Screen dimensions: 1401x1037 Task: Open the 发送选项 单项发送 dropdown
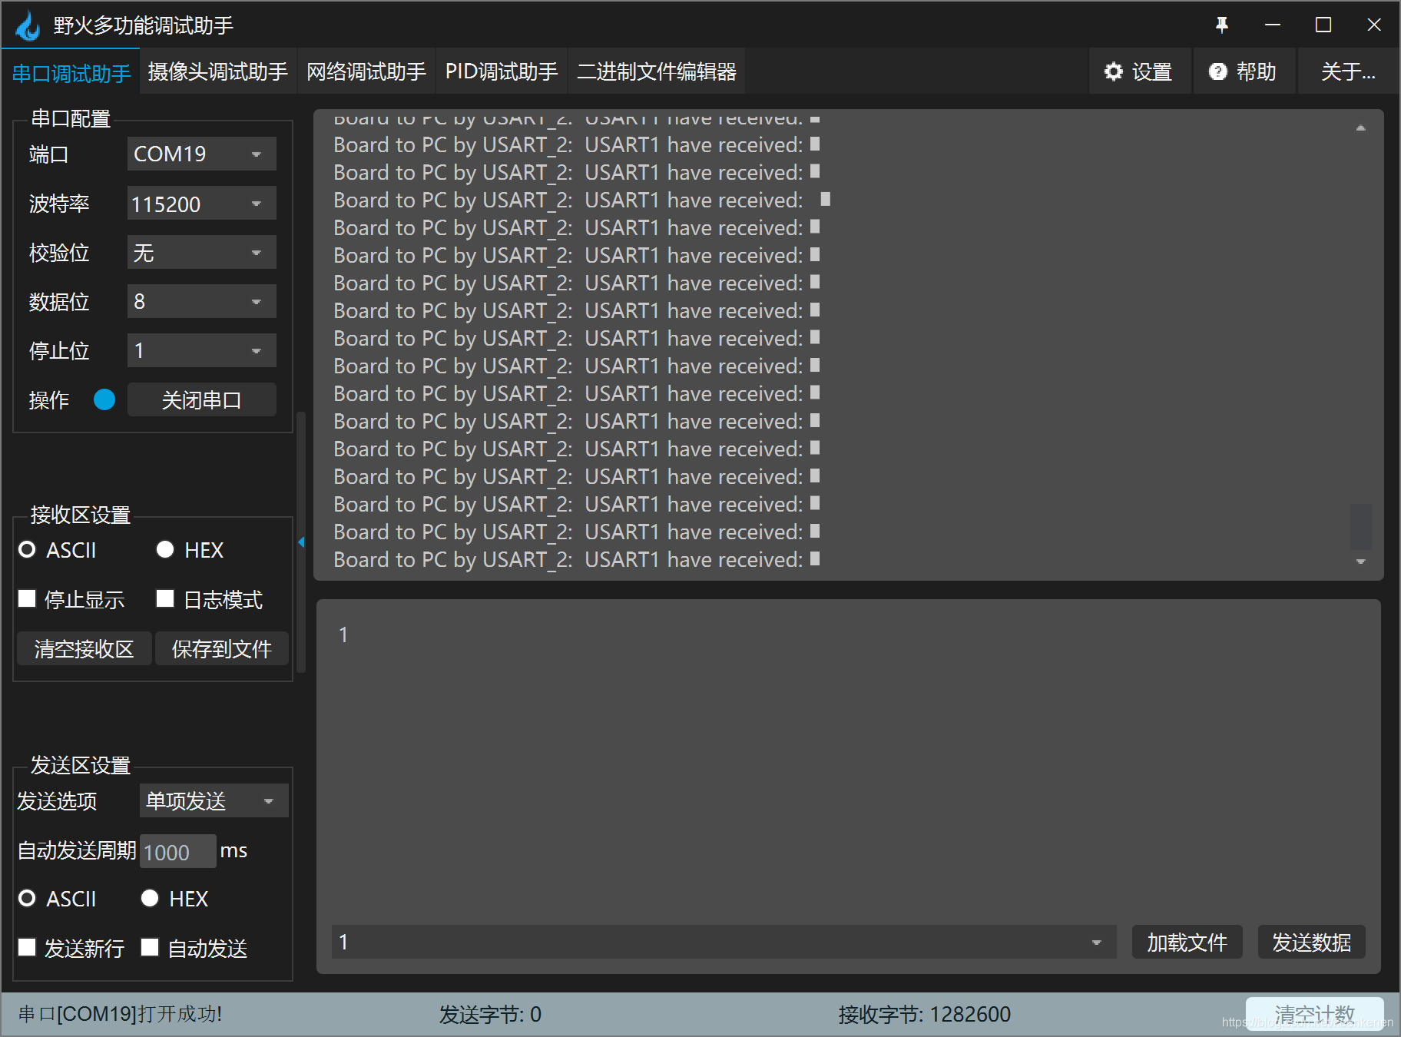pyautogui.click(x=214, y=800)
